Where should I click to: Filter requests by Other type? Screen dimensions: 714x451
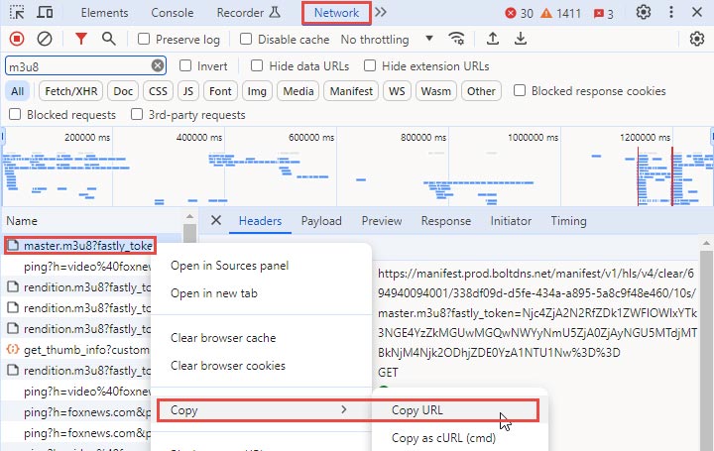click(481, 91)
